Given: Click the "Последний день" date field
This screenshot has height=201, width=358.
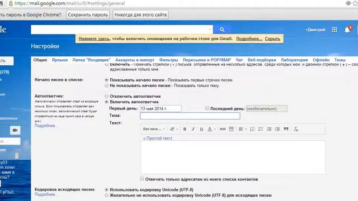Looking at the screenshot, I should 267,109.
